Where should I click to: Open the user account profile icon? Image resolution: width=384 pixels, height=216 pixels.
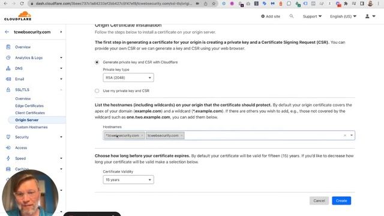367,16
